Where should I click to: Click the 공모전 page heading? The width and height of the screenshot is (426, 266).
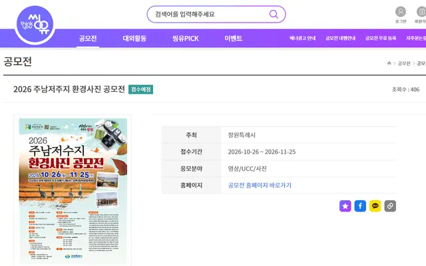coord(18,61)
